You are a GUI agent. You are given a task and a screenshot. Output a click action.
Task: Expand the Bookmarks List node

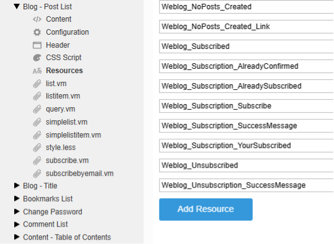coord(17,199)
